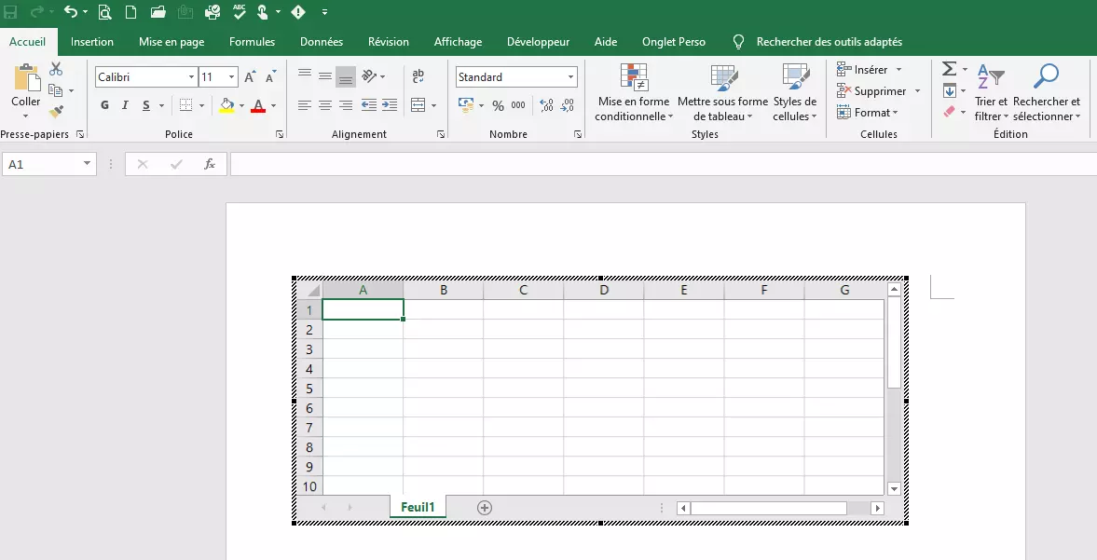Toggle bold G formatting
The width and height of the screenshot is (1097, 560).
click(x=105, y=105)
